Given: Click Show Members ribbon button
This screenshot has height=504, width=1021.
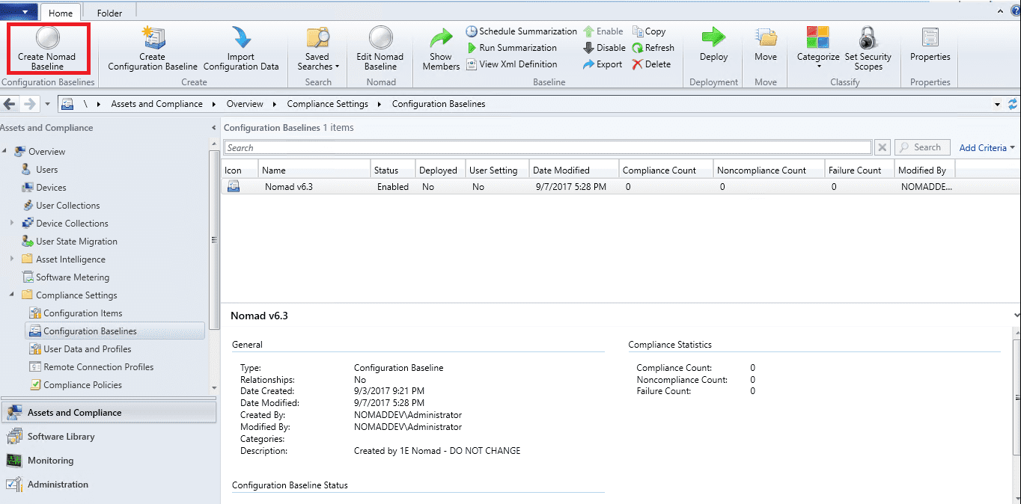Looking at the screenshot, I should (x=441, y=49).
